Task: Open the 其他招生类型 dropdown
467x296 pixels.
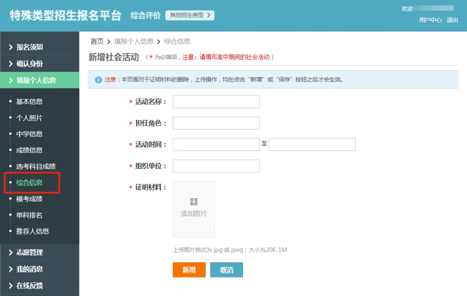Action: (190, 15)
